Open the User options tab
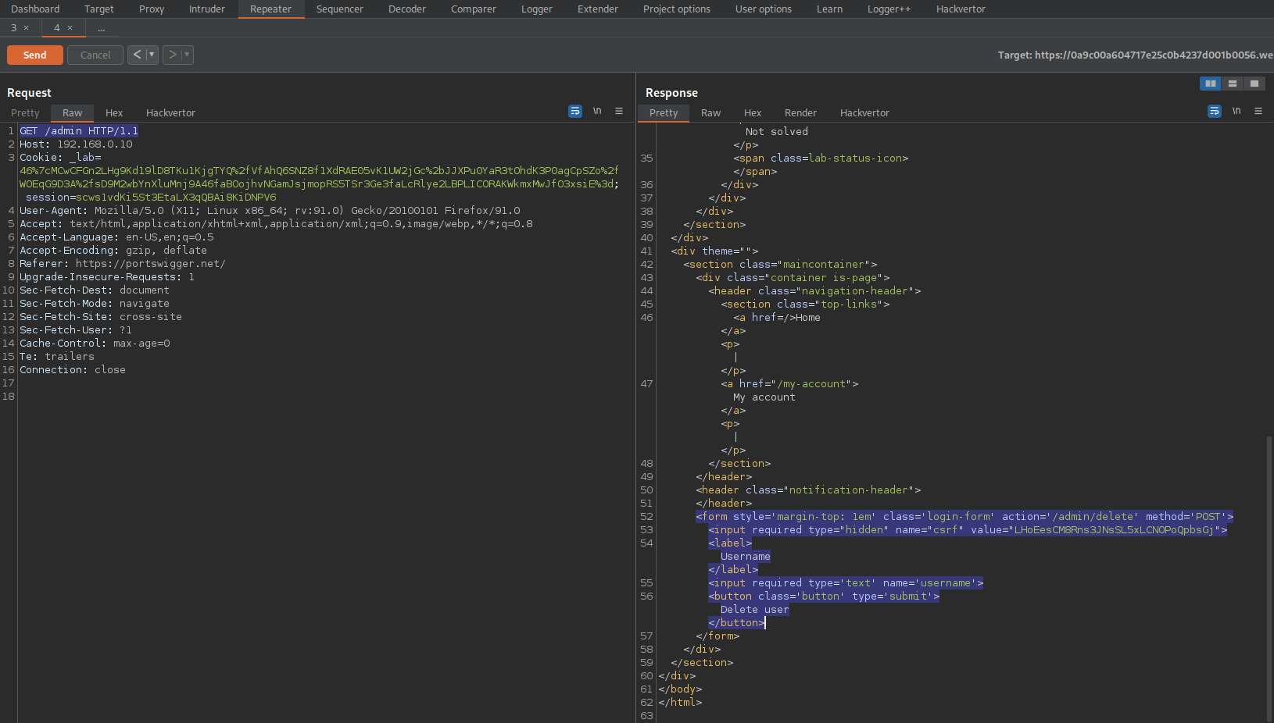The height and width of the screenshot is (723, 1274). coord(764,9)
